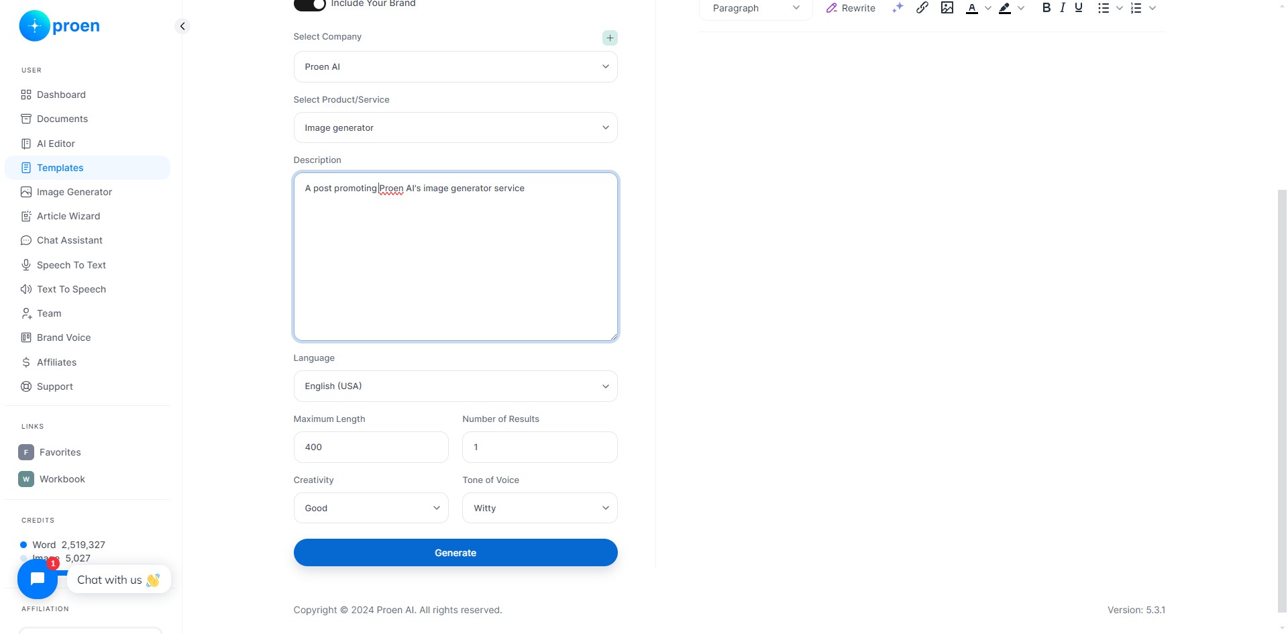This screenshot has height=634, width=1288.
Task: Collapse the sidebar with the arrow button
Action: (182, 26)
